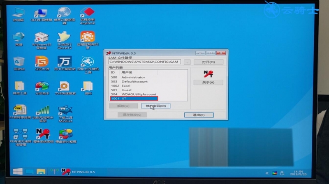The image size is (329, 184).
Task: Click NT key logo in NTPWEdit window
Action: [x=209, y=74]
